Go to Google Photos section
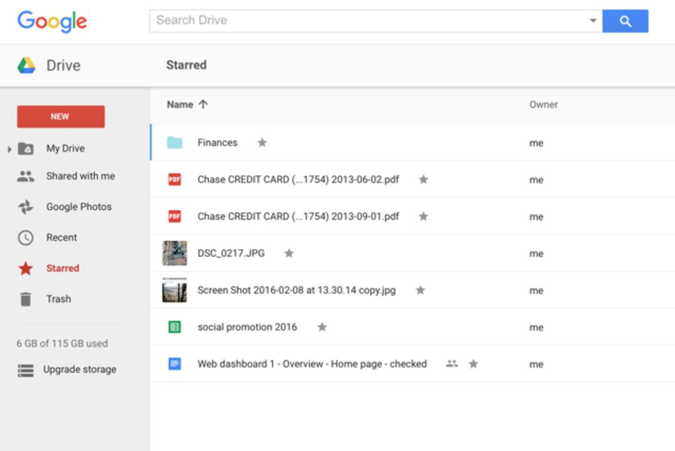 click(79, 207)
